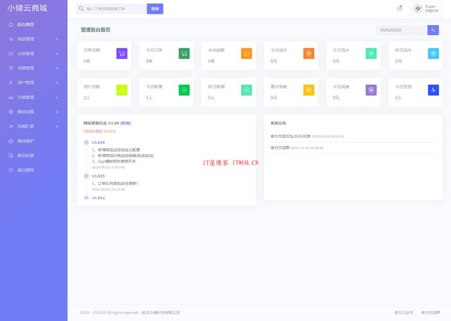Click the 小储云商城 logo title
Viewport: 451px width, 321px height.
click(28, 8)
